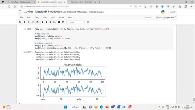Open browser Collections icon

pos(180,6)
